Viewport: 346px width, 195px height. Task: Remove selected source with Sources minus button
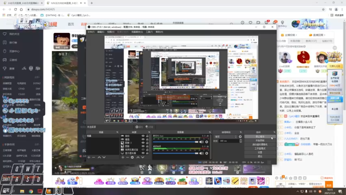tap(127, 157)
